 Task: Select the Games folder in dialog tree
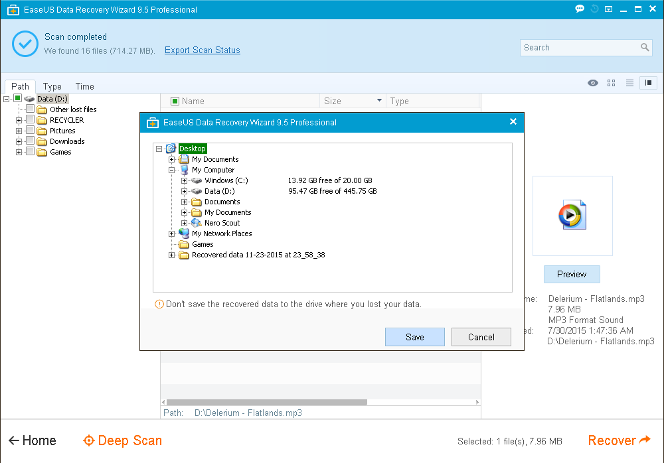203,244
